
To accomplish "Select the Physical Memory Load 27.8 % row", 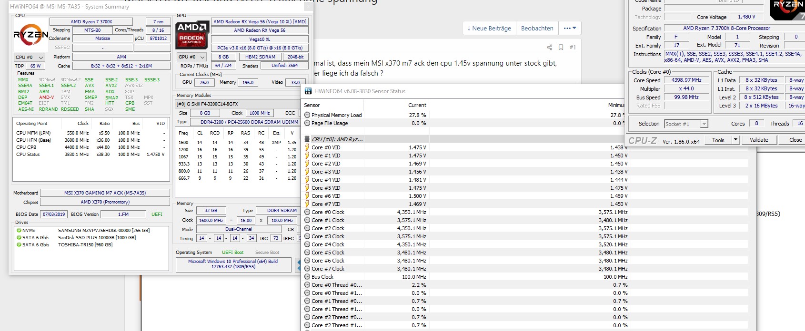I will (x=463, y=115).
